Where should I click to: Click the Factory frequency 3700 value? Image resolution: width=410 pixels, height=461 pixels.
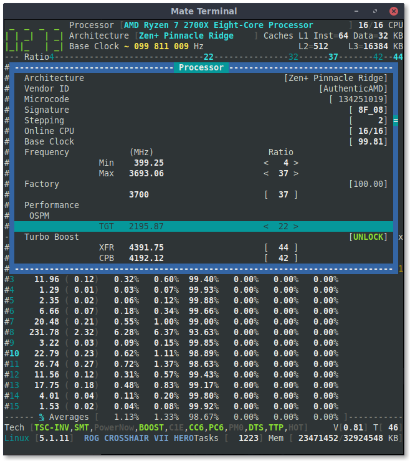click(139, 194)
